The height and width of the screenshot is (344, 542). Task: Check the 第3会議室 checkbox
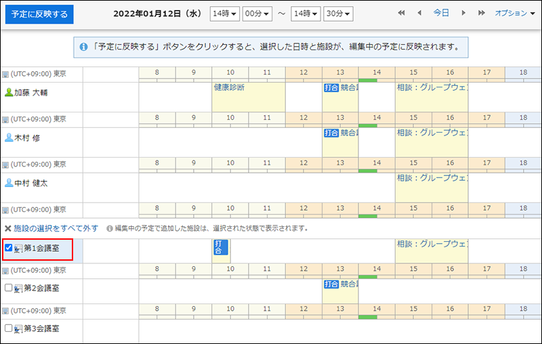(x=9, y=328)
